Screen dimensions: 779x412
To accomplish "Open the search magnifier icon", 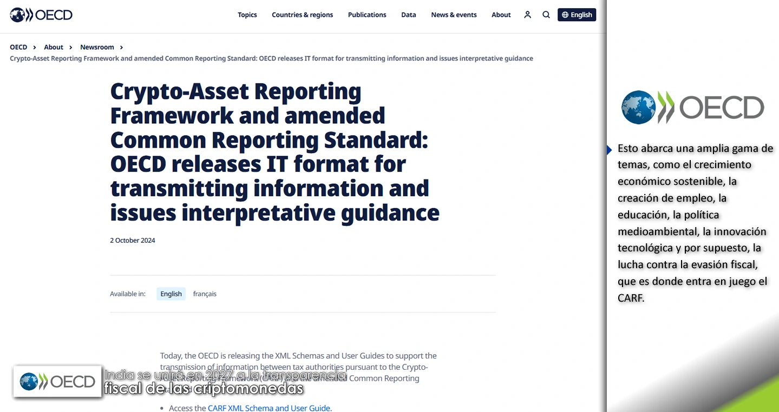I will click(546, 15).
